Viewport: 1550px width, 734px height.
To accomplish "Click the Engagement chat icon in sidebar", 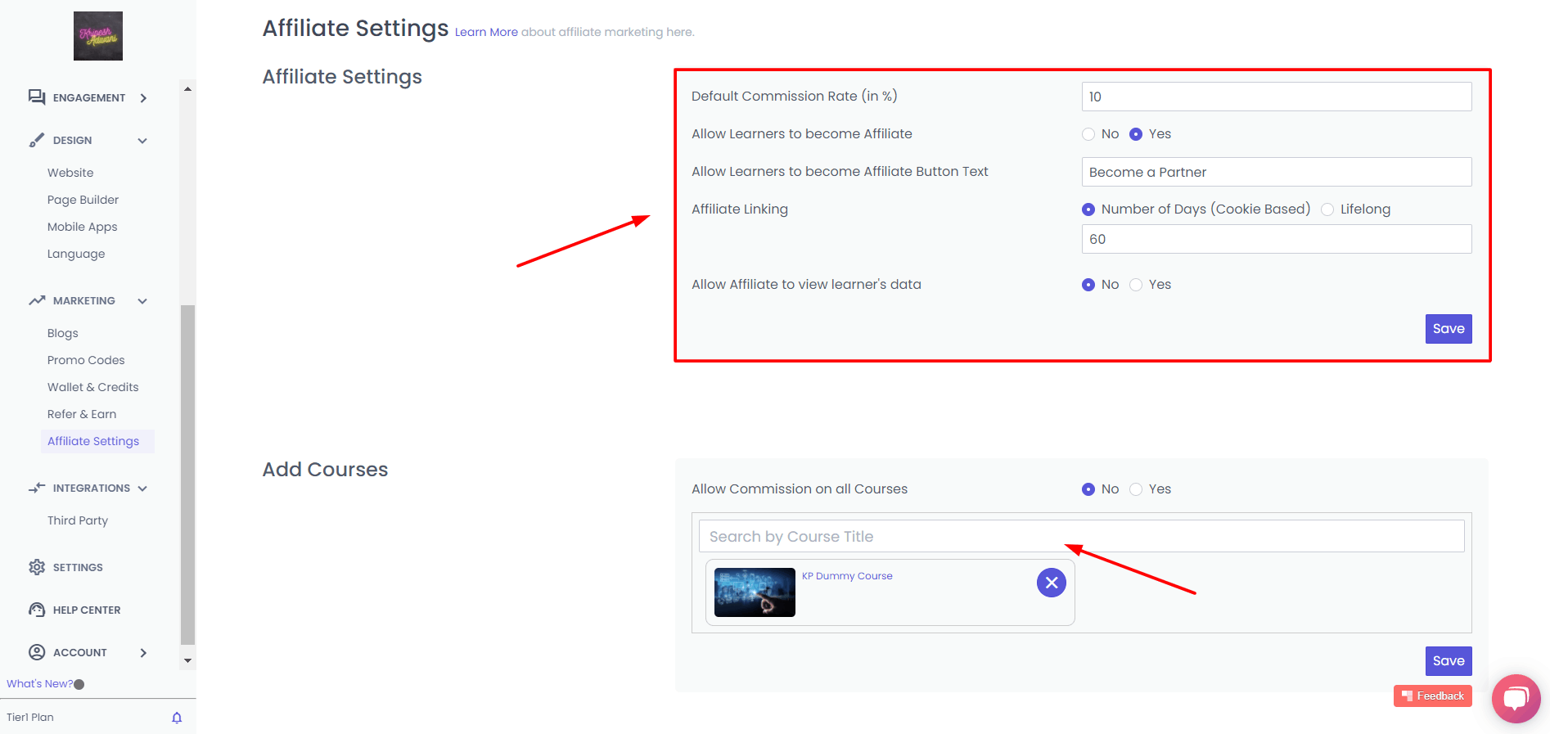I will 37,97.
